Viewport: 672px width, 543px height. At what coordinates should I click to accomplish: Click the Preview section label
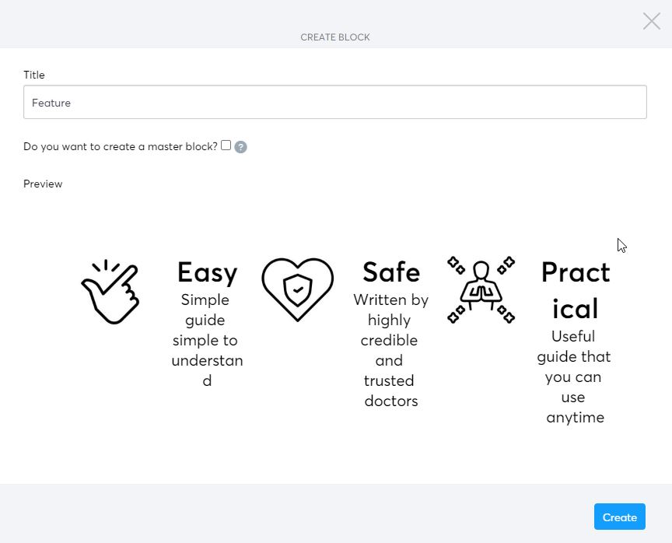point(43,184)
